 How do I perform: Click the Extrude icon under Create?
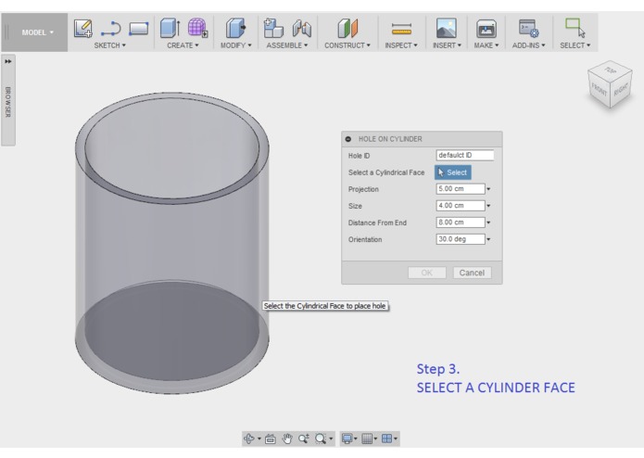click(170, 28)
